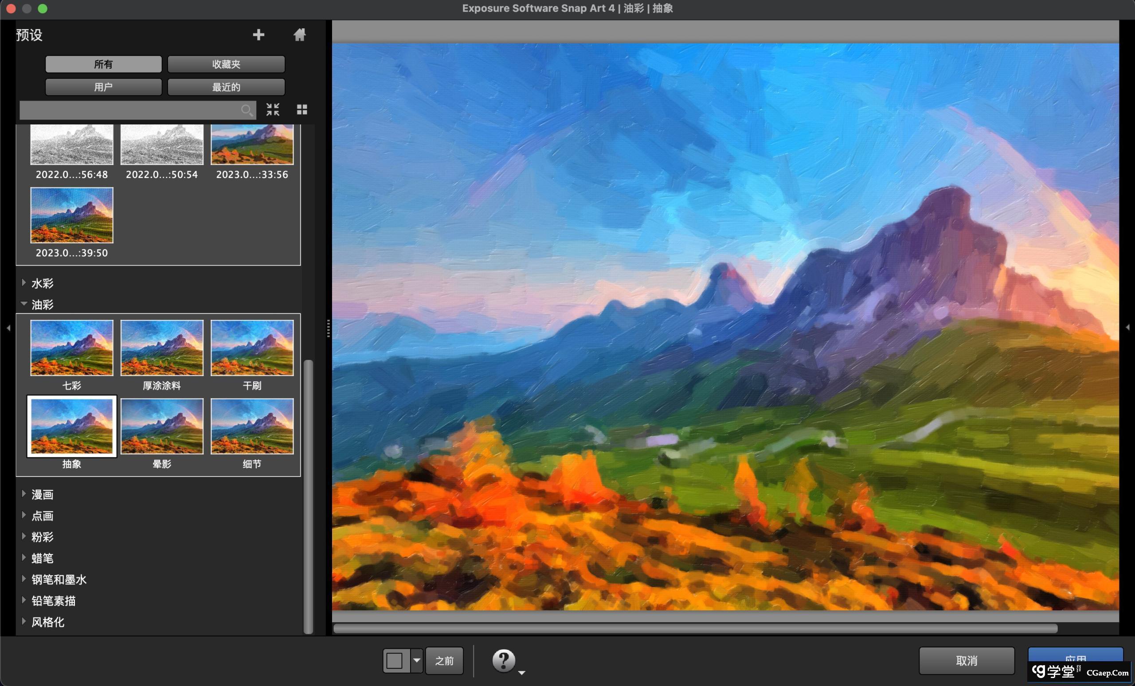Click the plus icon to add preset
Screen dimensions: 1135x686
(258, 35)
